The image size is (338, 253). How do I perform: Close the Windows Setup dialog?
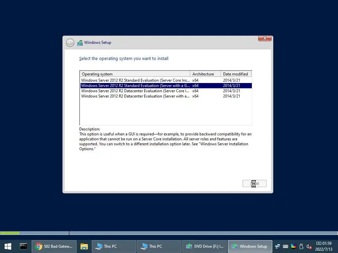(265, 38)
